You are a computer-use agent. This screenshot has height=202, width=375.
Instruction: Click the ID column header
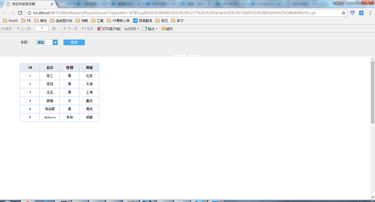coord(30,68)
